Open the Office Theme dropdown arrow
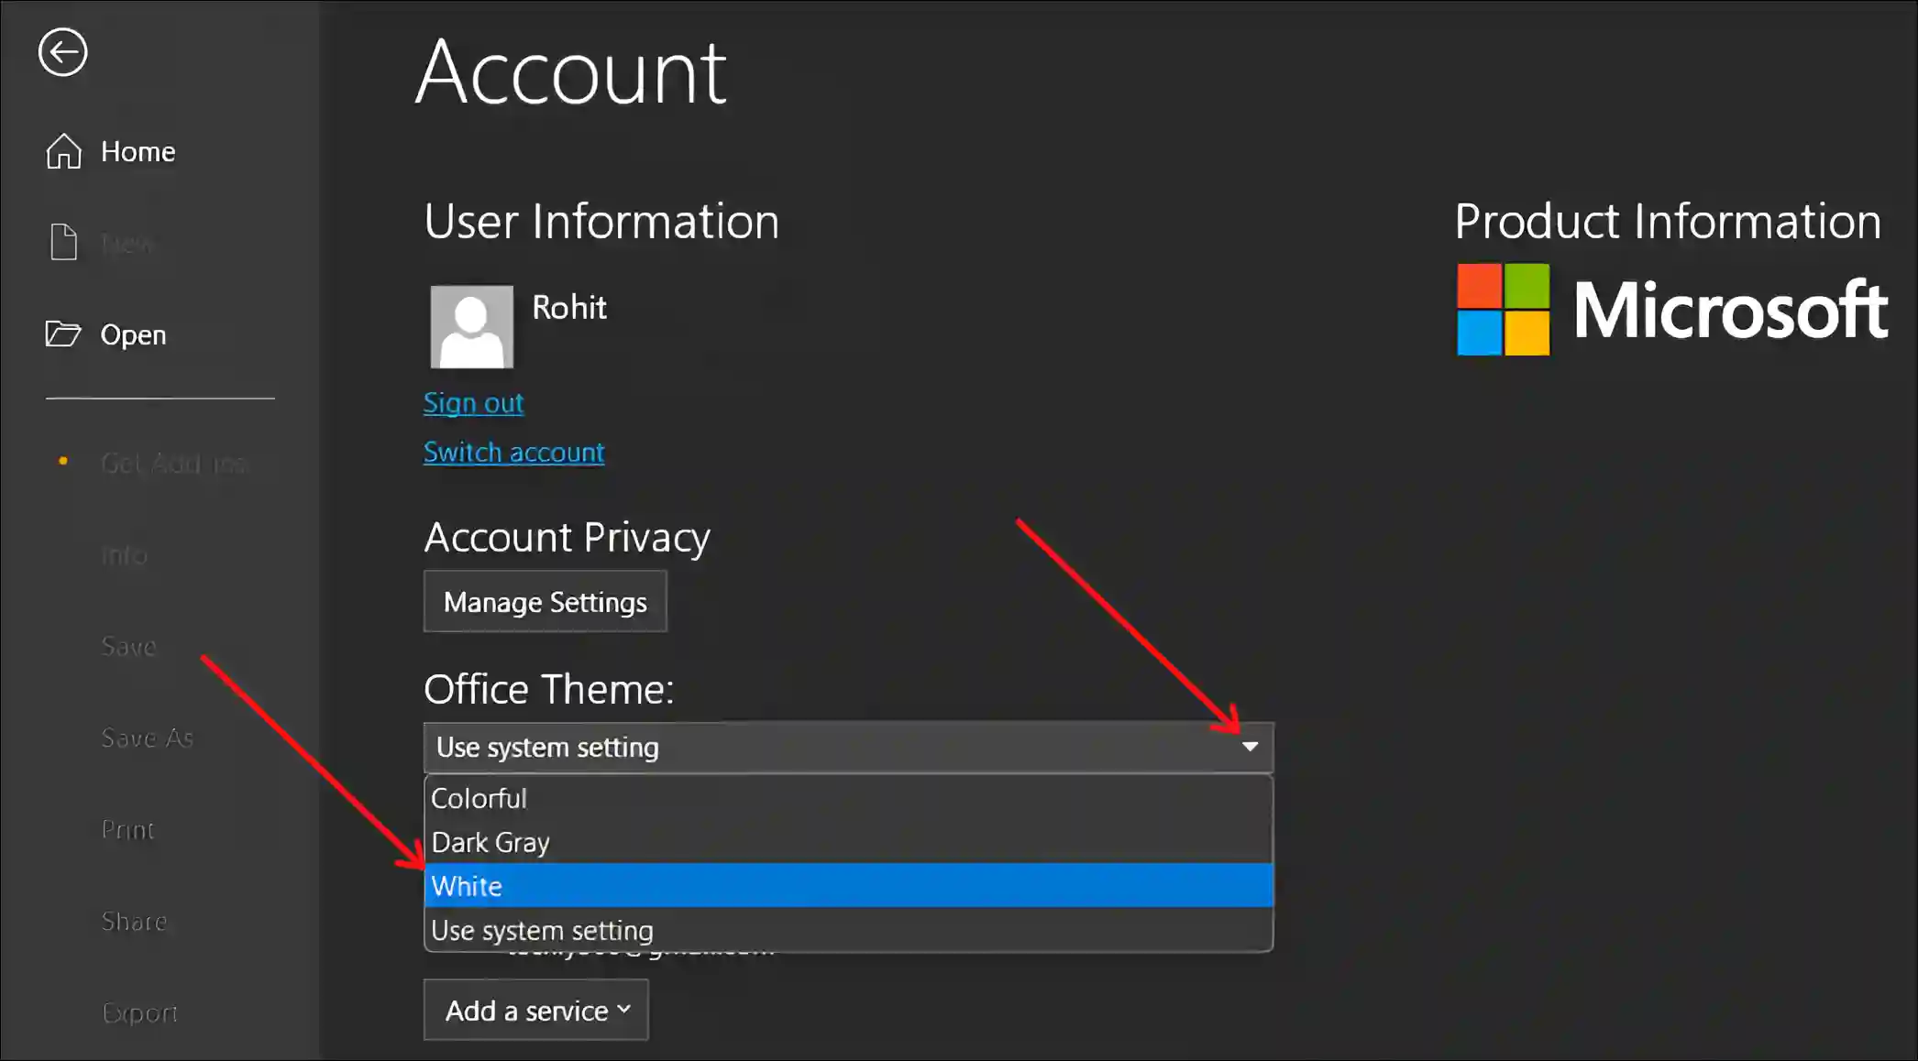The height and width of the screenshot is (1061, 1918). tap(1250, 747)
